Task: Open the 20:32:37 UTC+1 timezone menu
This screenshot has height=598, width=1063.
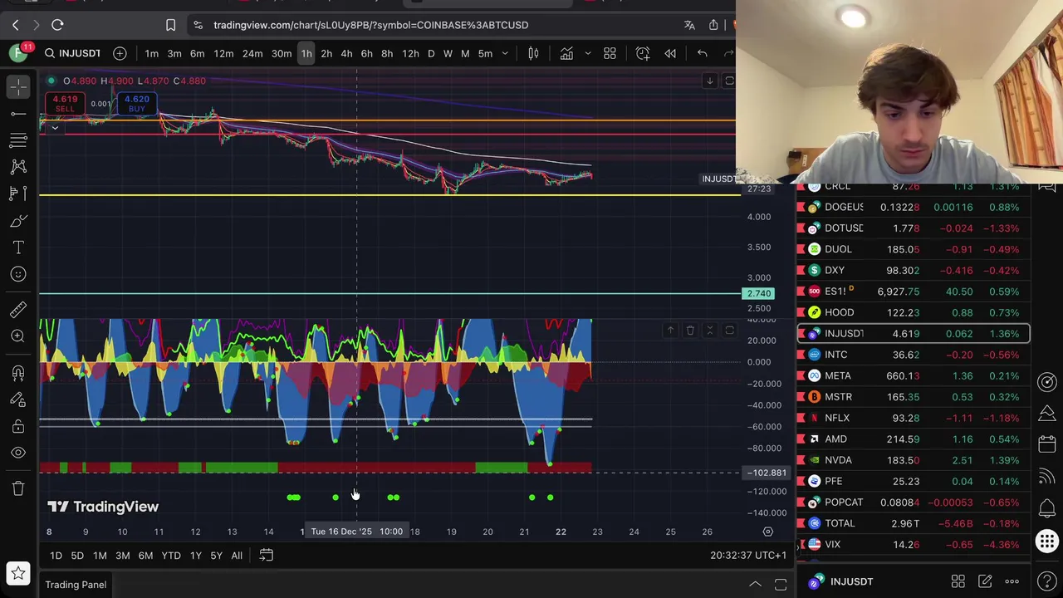Action: coord(748,555)
